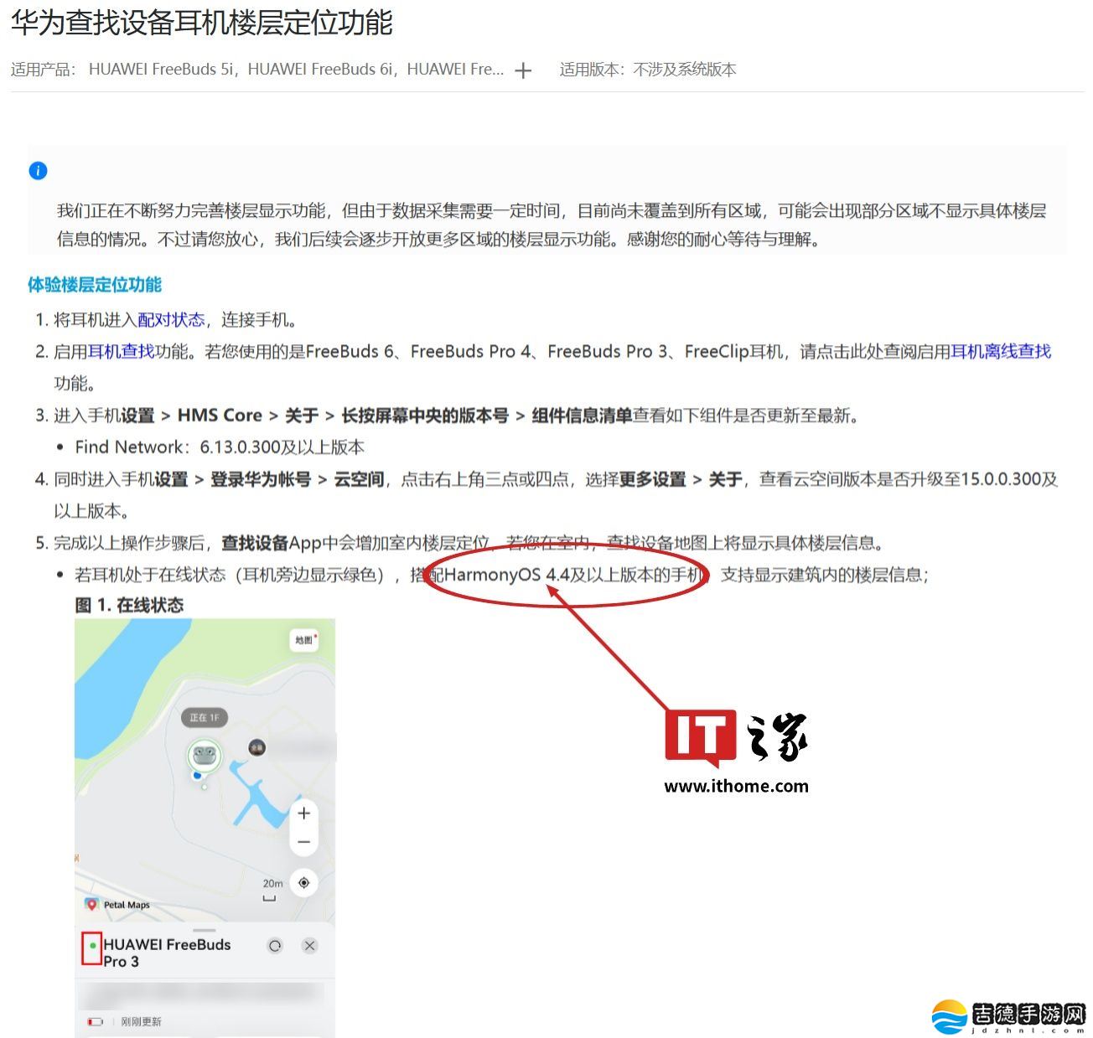Expand the applicable products list with plus icon
The image size is (1093, 1038).
point(523,71)
